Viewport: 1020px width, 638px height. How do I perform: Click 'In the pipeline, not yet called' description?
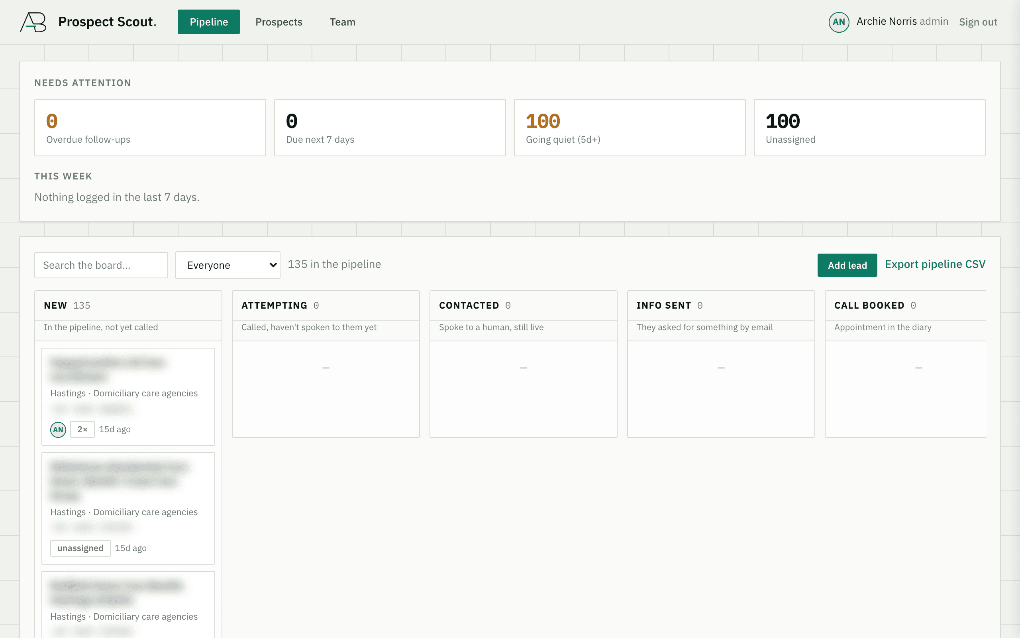(x=101, y=327)
